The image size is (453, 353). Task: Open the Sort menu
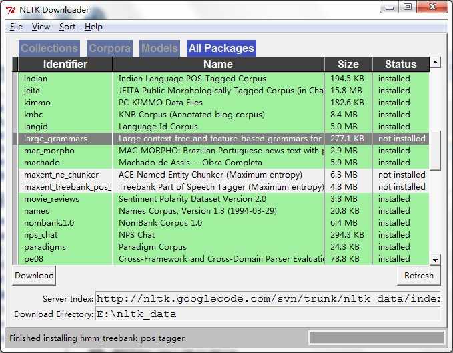click(x=67, y=27)
